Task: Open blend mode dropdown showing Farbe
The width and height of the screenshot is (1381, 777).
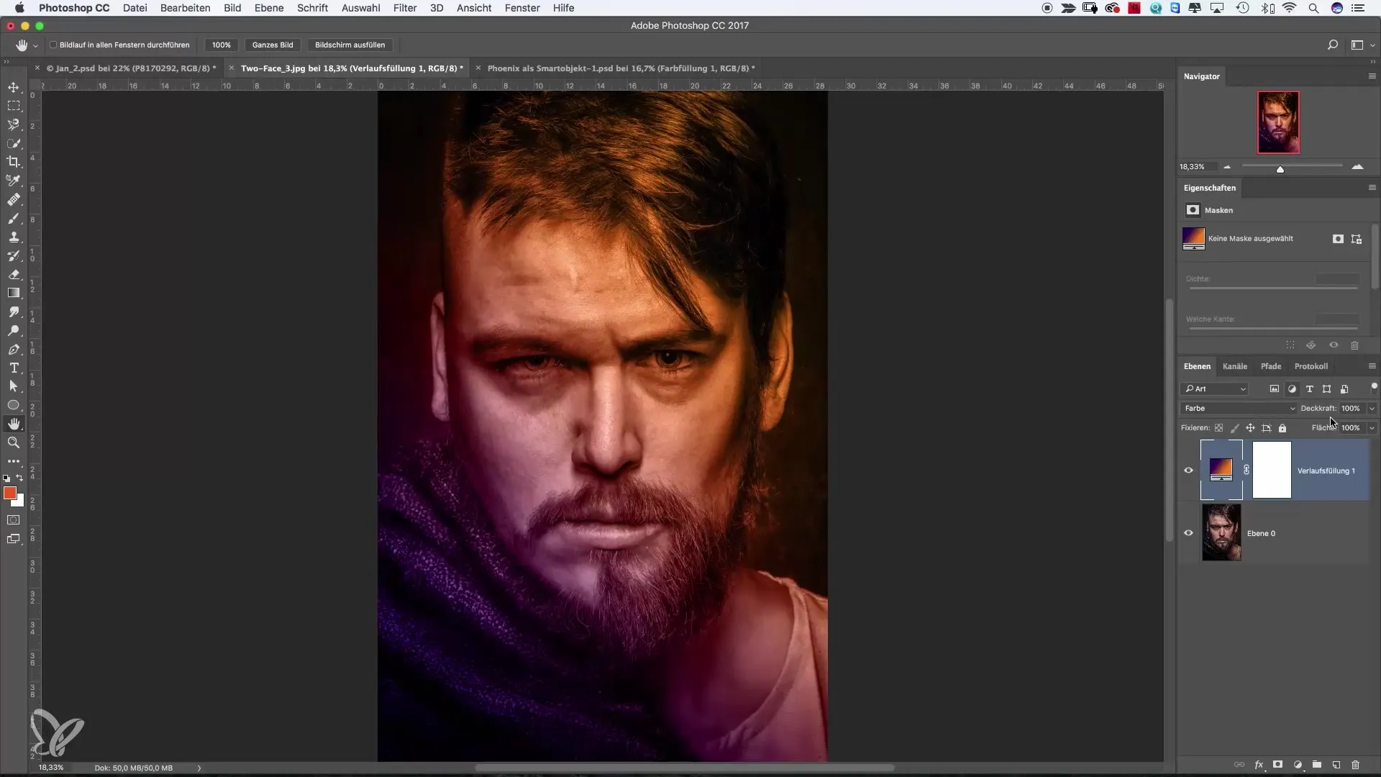Action: point(1238,408)
